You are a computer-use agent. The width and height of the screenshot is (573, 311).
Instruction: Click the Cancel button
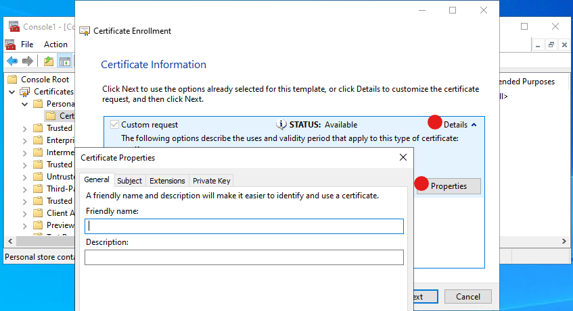click(x=467, y=297)
